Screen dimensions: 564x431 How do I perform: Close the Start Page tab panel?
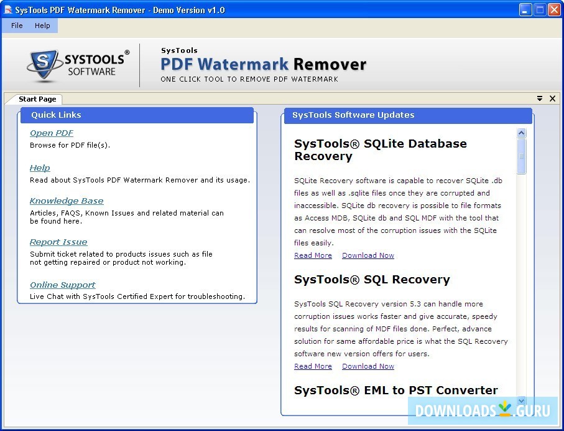click(552, 98)
